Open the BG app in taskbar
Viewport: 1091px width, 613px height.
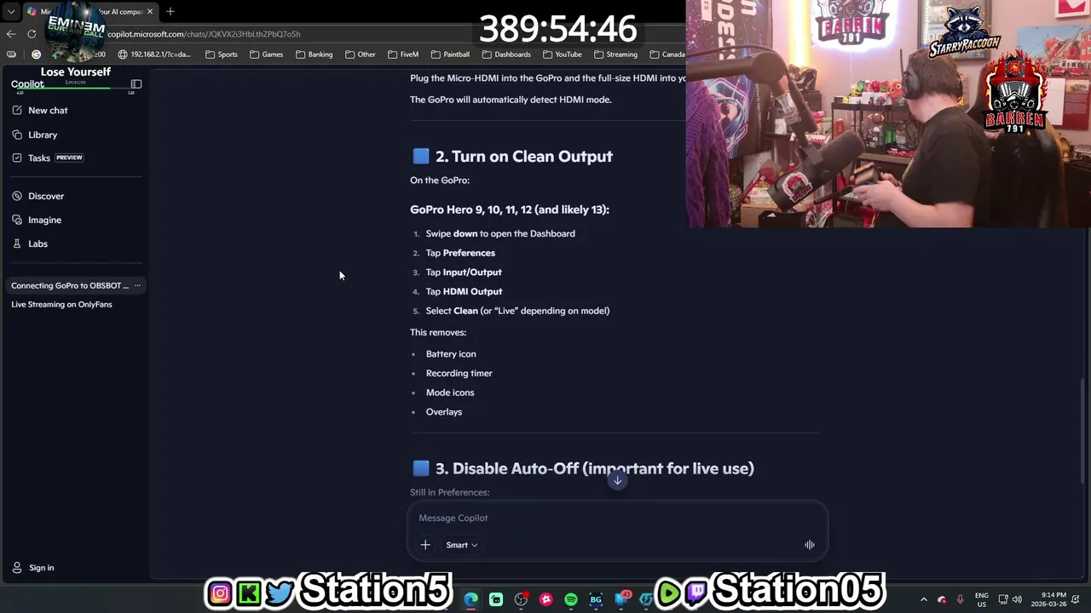click(x=596, y=599)
